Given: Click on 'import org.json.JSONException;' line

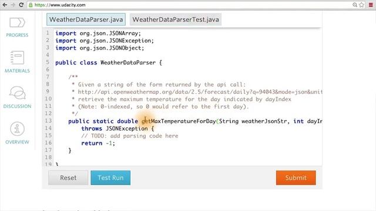Looking at the screenshot, I should click(105, 40).
